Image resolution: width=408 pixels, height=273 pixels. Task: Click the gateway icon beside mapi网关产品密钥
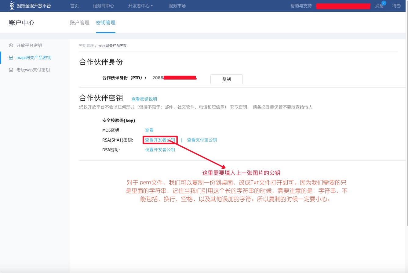11,58
